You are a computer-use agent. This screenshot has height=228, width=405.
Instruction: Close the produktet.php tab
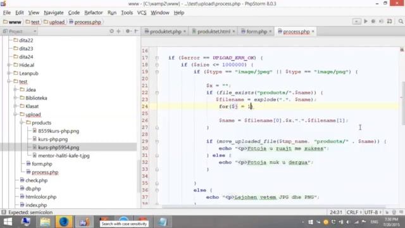point(184,32)
